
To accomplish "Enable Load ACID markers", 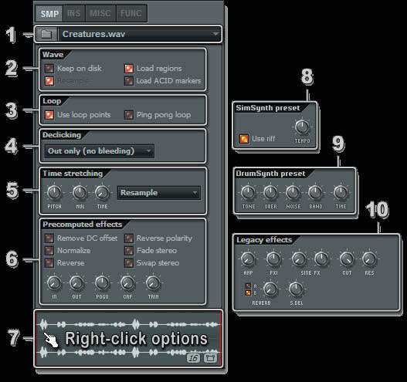I will coord(129,81).
